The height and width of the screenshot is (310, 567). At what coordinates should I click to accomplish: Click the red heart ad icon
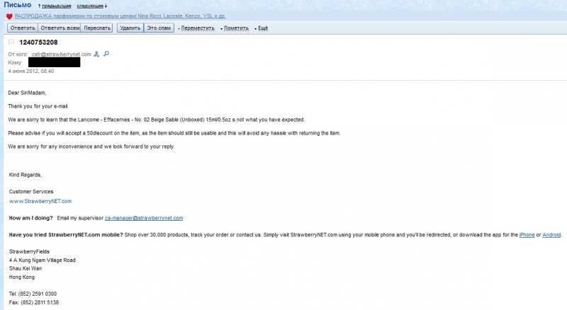(x=9, y=16)
